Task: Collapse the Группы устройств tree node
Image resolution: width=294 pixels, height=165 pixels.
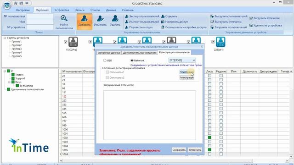Action: point(5,38)
